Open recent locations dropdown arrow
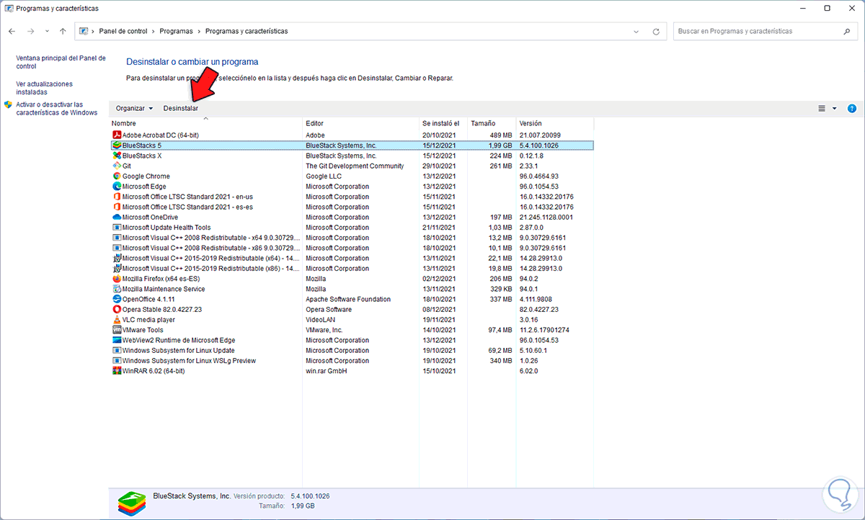 click(x=47, y=32)
